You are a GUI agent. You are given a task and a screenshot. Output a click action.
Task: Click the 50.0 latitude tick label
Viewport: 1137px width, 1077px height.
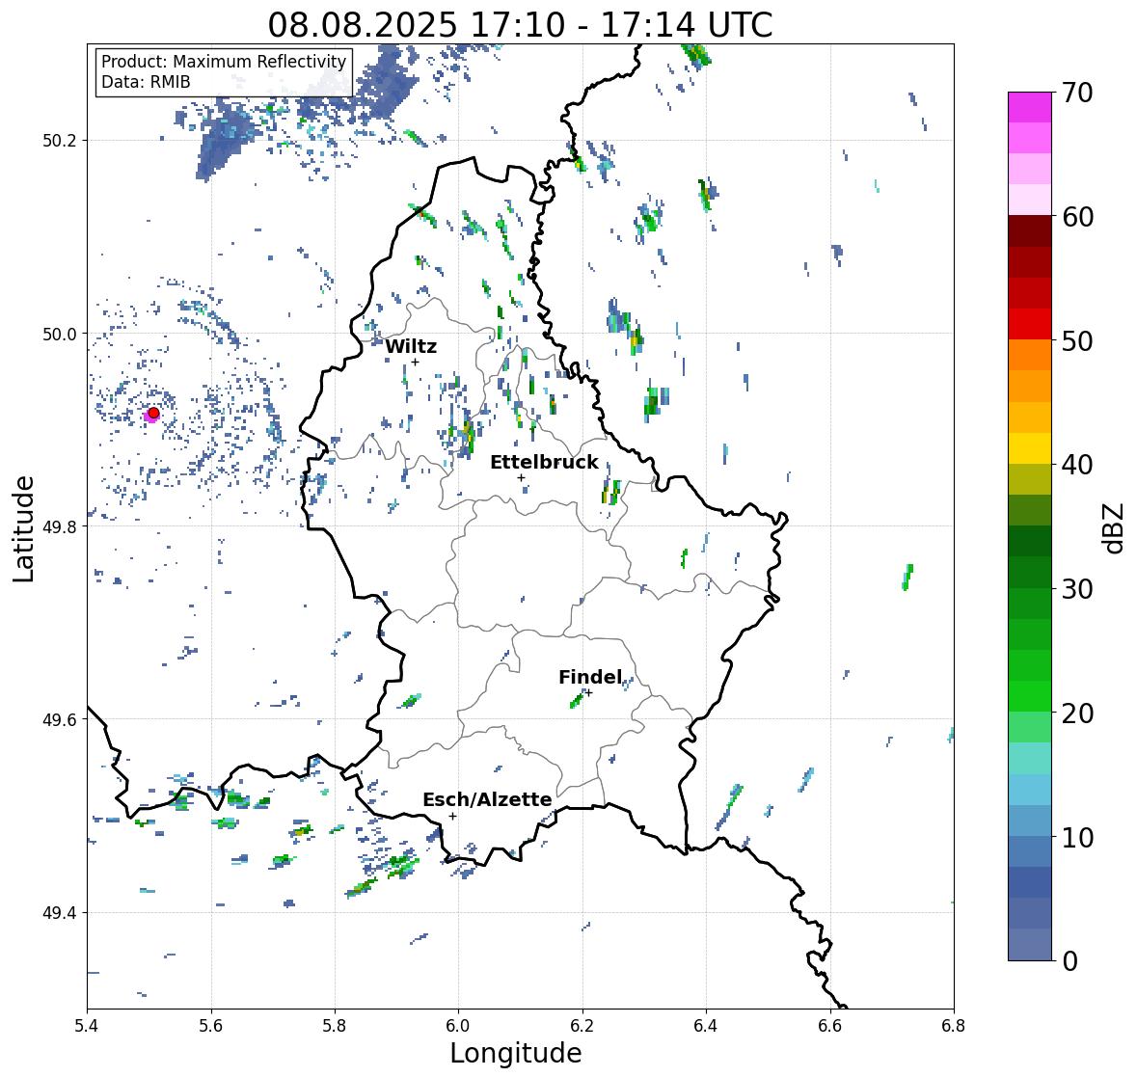pos(60,335)
